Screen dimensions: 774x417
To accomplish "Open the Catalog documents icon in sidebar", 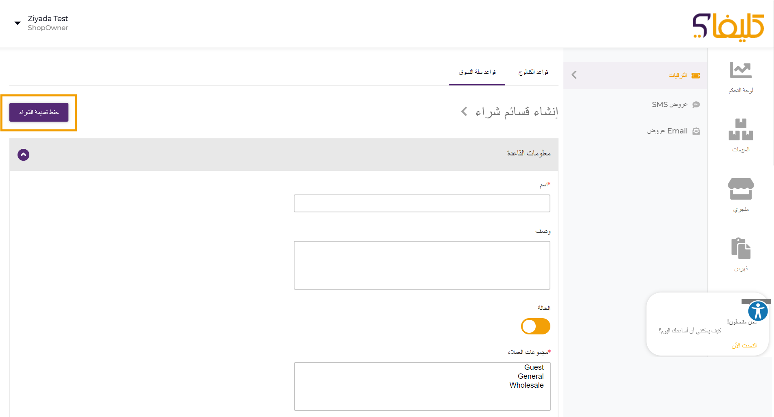I will pyautogui.click(x=741, y=248).
